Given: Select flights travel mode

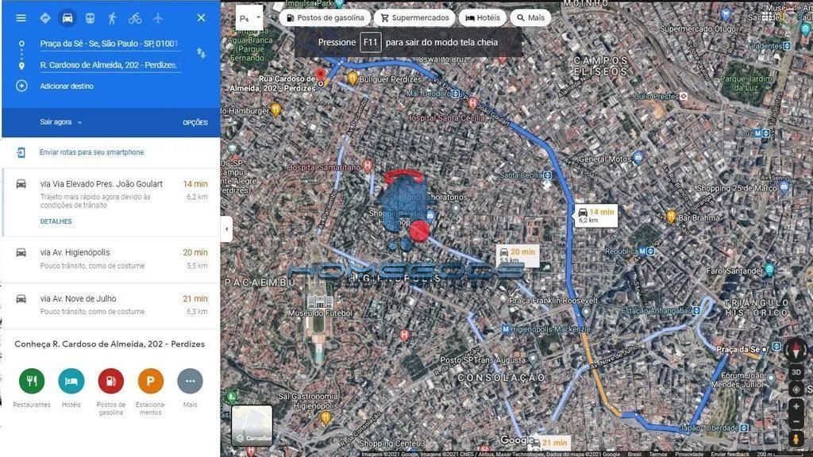Looking at the screenshot, I should [158, 18].
